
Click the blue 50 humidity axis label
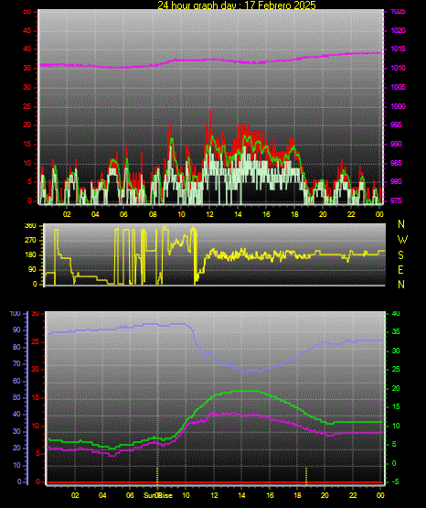point(16,397)
